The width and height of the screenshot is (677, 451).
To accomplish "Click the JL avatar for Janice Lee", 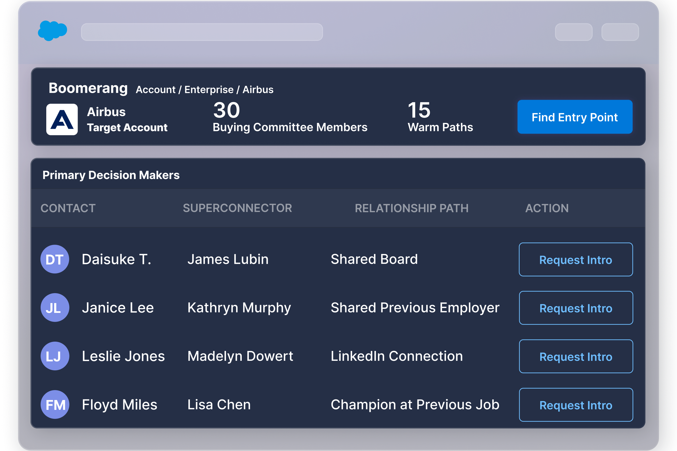I will click(x=55, y=308).
